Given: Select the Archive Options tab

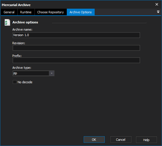Looking at the screenshot, I should coord(81,12).
